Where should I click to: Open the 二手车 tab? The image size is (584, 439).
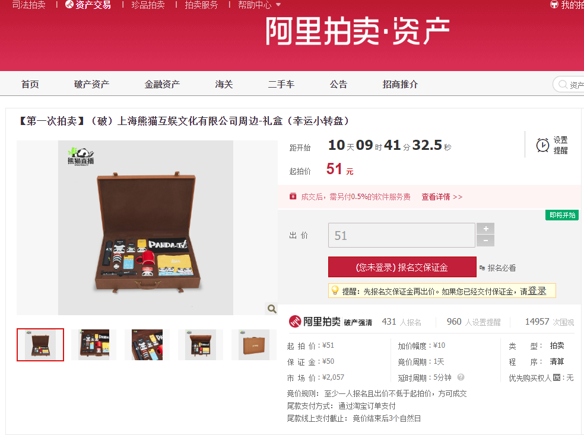click(x=281, y=84)
